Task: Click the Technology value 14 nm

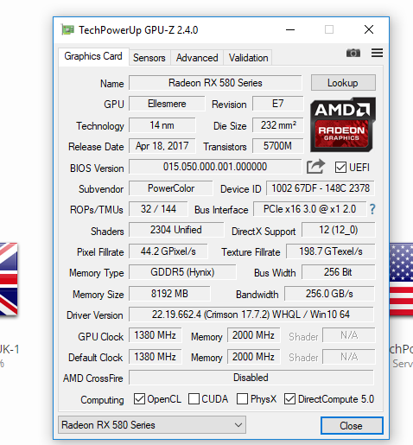Action: [x=162, y=125]
